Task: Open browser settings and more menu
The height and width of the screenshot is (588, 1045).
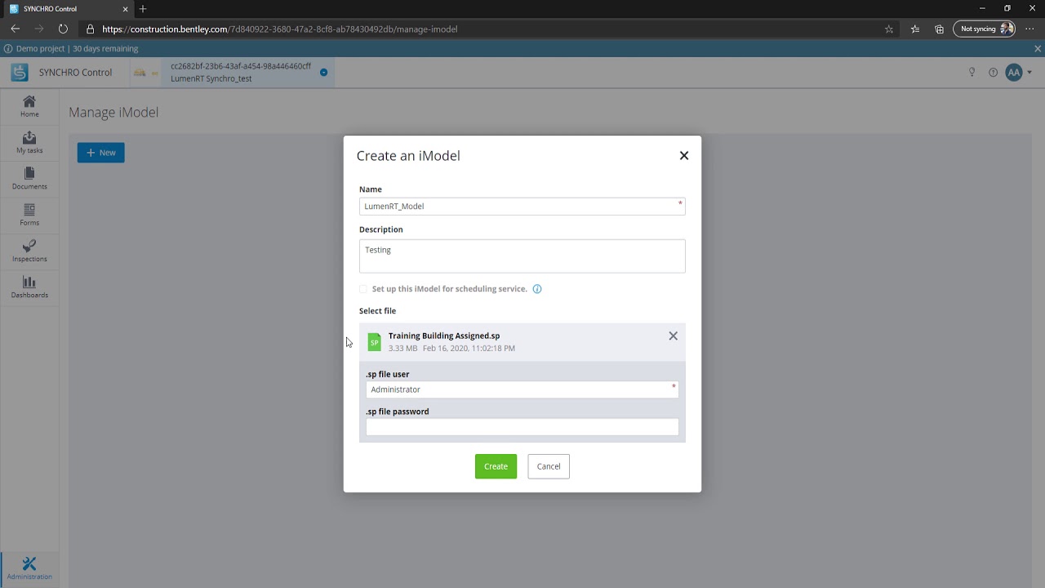Action: (x=1029, y=29)
